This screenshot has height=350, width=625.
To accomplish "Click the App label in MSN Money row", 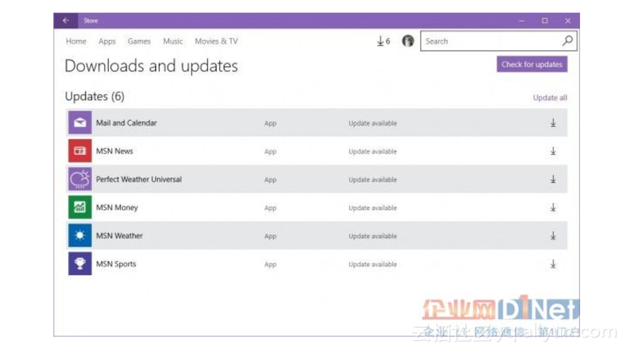I will click(x=270, y=208).
